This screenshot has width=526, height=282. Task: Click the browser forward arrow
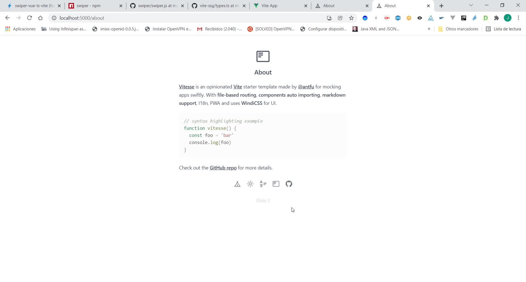(x=18, y=18)
